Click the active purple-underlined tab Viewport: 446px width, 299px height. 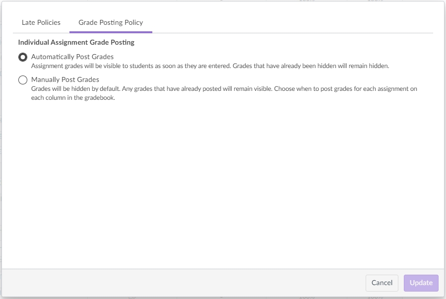point(111,22)
